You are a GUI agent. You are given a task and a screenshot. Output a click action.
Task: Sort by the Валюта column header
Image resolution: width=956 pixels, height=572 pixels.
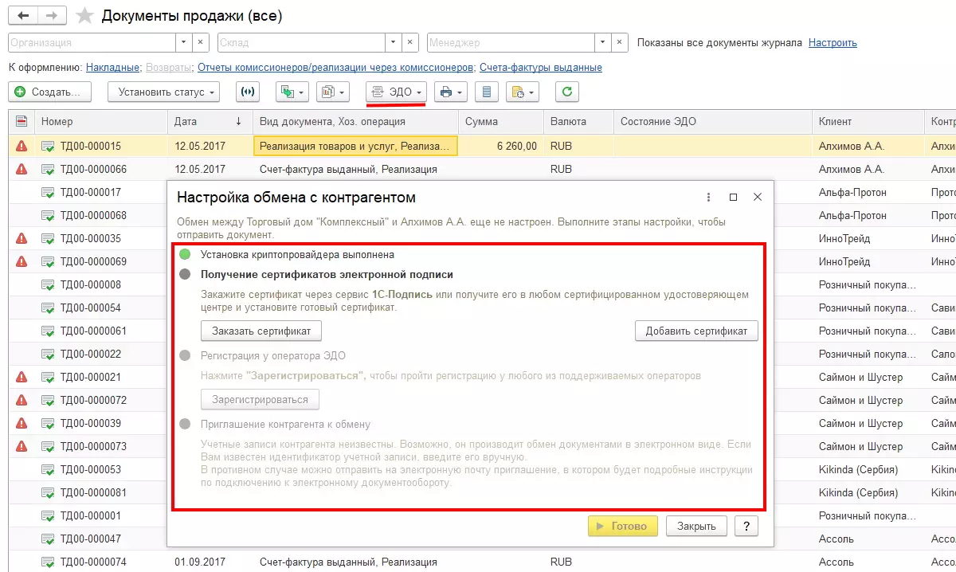click(578, 122)
